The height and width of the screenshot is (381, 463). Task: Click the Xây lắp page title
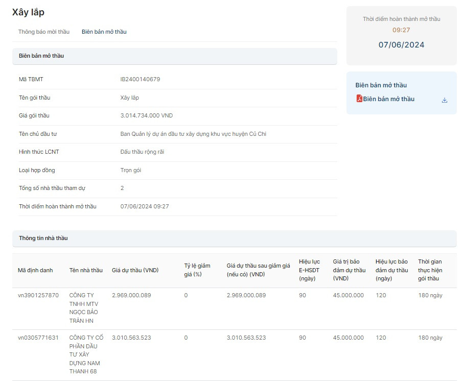[x=28, y=12]
